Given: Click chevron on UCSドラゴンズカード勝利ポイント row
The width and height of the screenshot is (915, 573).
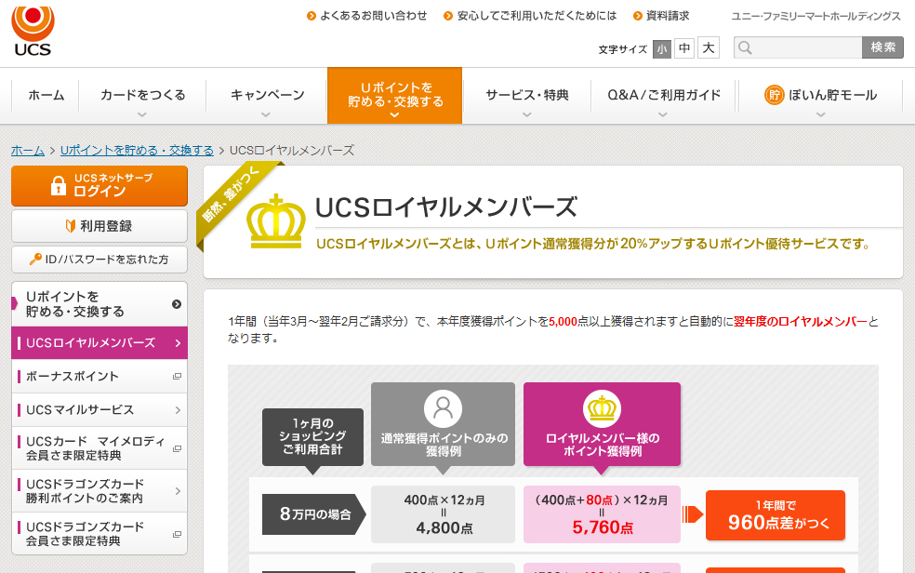Looking at the screenshot, I should (178, 491).
